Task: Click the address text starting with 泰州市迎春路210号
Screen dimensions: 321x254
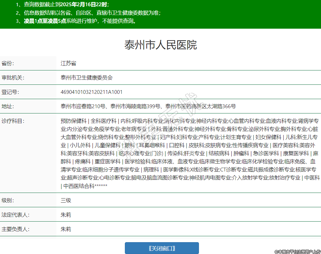Action: (x=148, y=106)
